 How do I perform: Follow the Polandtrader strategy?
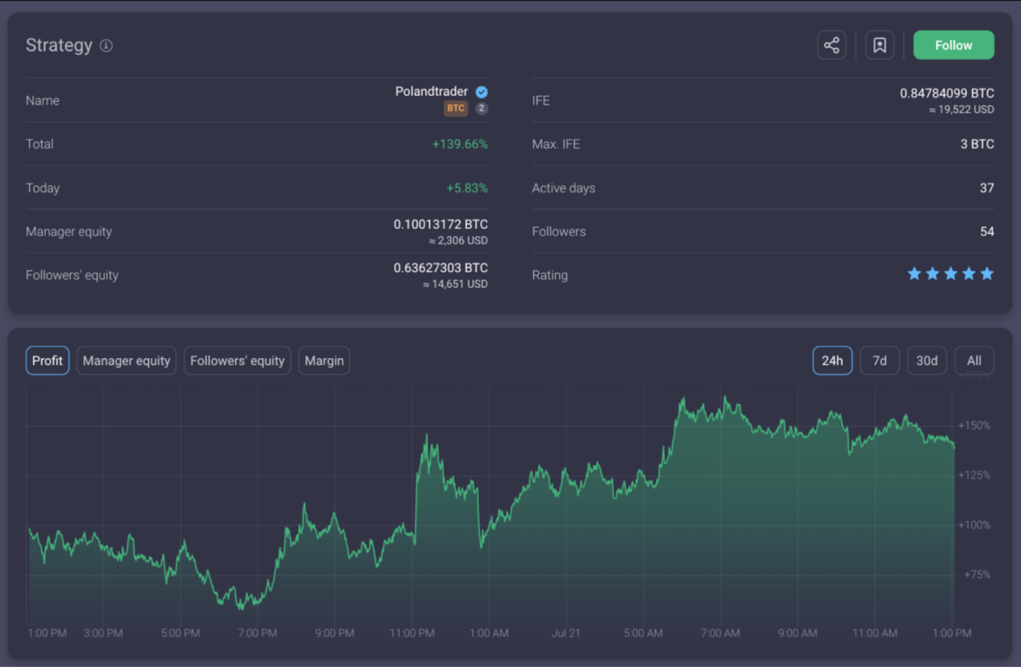(953, 45)
